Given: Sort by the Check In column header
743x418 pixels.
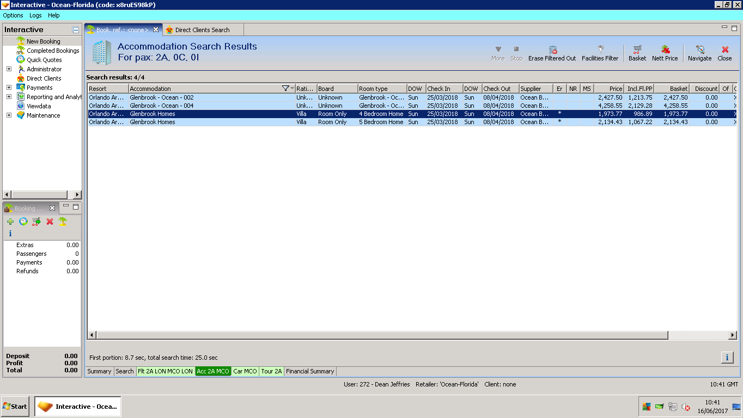Looking at the screenshot, I should coord(444,89).
